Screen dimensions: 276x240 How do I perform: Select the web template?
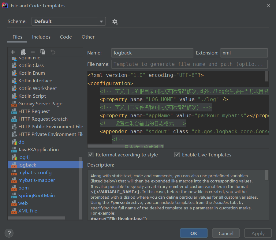[23, 203]
